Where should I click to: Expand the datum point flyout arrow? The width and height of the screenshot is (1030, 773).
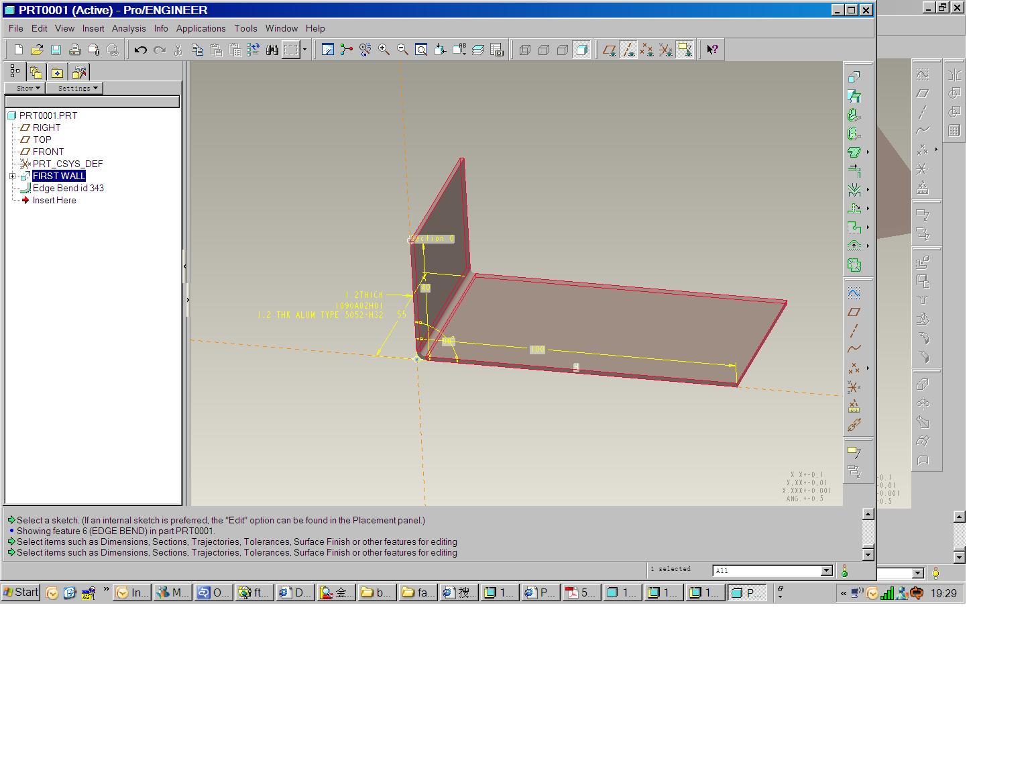pos(868,368)
